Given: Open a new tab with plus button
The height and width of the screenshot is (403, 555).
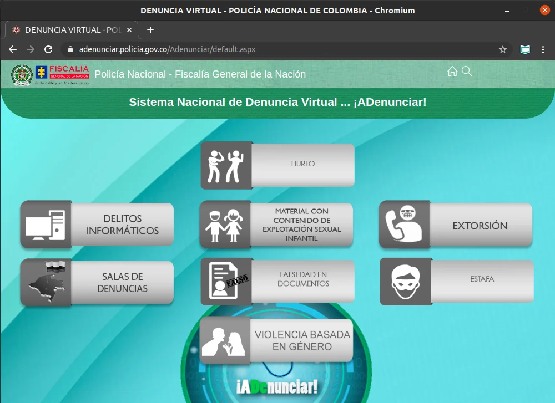Looking at the screenshot, I should tap(150, 30).
